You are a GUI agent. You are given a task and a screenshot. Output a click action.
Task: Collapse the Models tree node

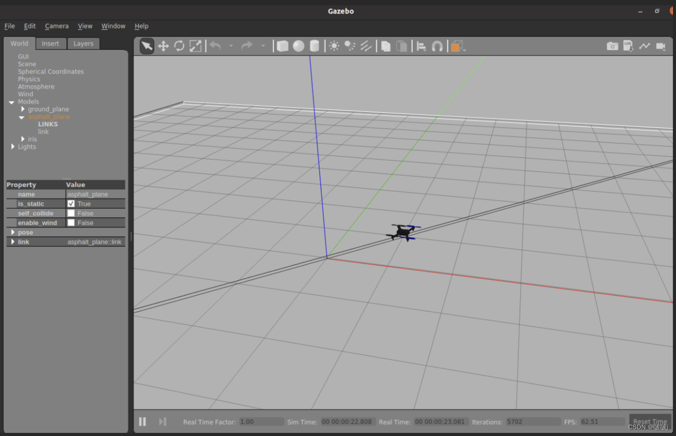tap(11, 102)
